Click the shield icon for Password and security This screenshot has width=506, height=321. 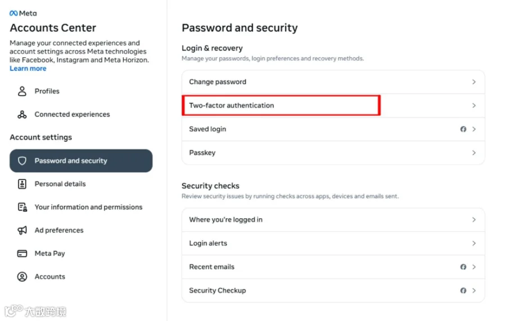[x=22, y=161]
